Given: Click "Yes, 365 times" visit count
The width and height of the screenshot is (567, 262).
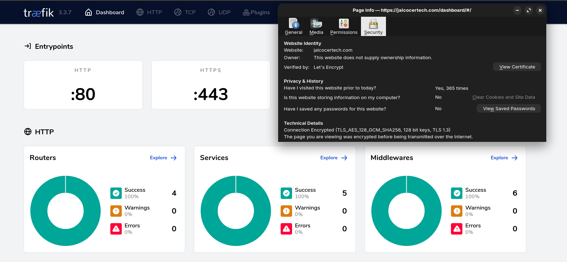Looking at the screenshot, I should click(x=452, y=88).
